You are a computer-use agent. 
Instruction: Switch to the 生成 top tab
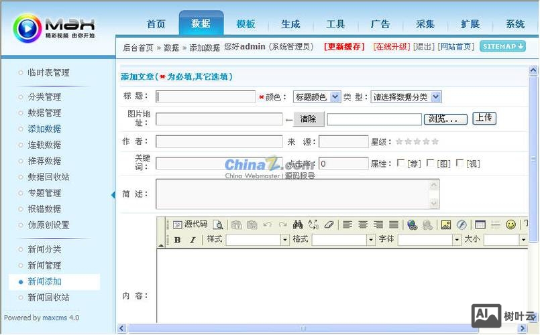(x=290, y=24)
